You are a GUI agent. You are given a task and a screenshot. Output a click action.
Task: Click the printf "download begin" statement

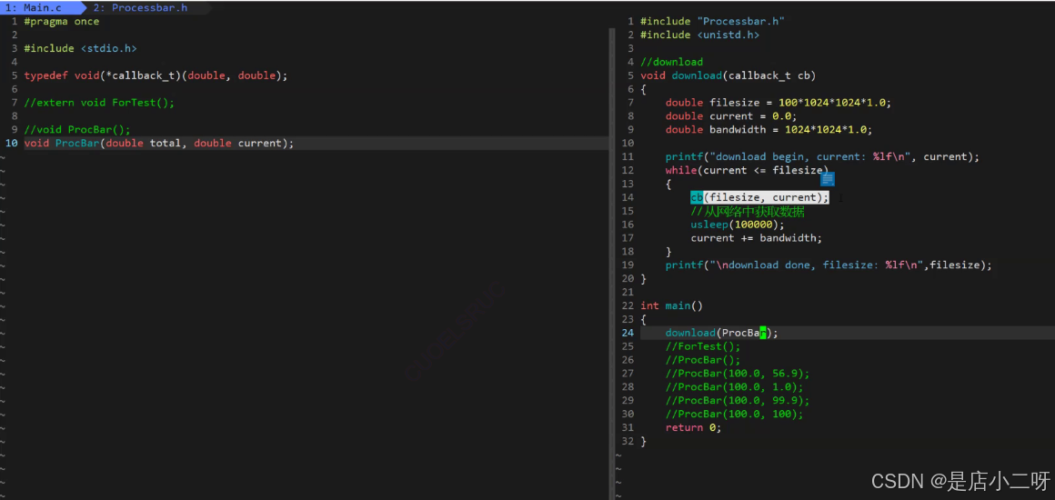click(822, 156)
